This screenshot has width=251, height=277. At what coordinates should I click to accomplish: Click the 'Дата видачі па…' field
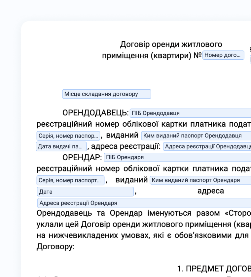pyautogui.click(x=61, y=146)
